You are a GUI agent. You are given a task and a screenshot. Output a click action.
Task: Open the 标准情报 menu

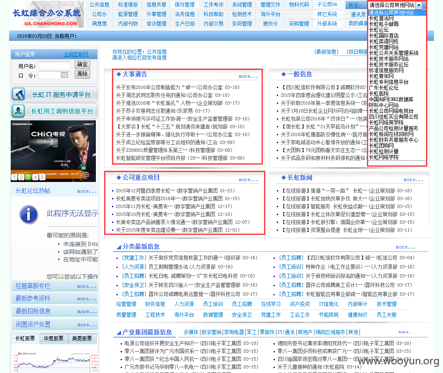128,5
